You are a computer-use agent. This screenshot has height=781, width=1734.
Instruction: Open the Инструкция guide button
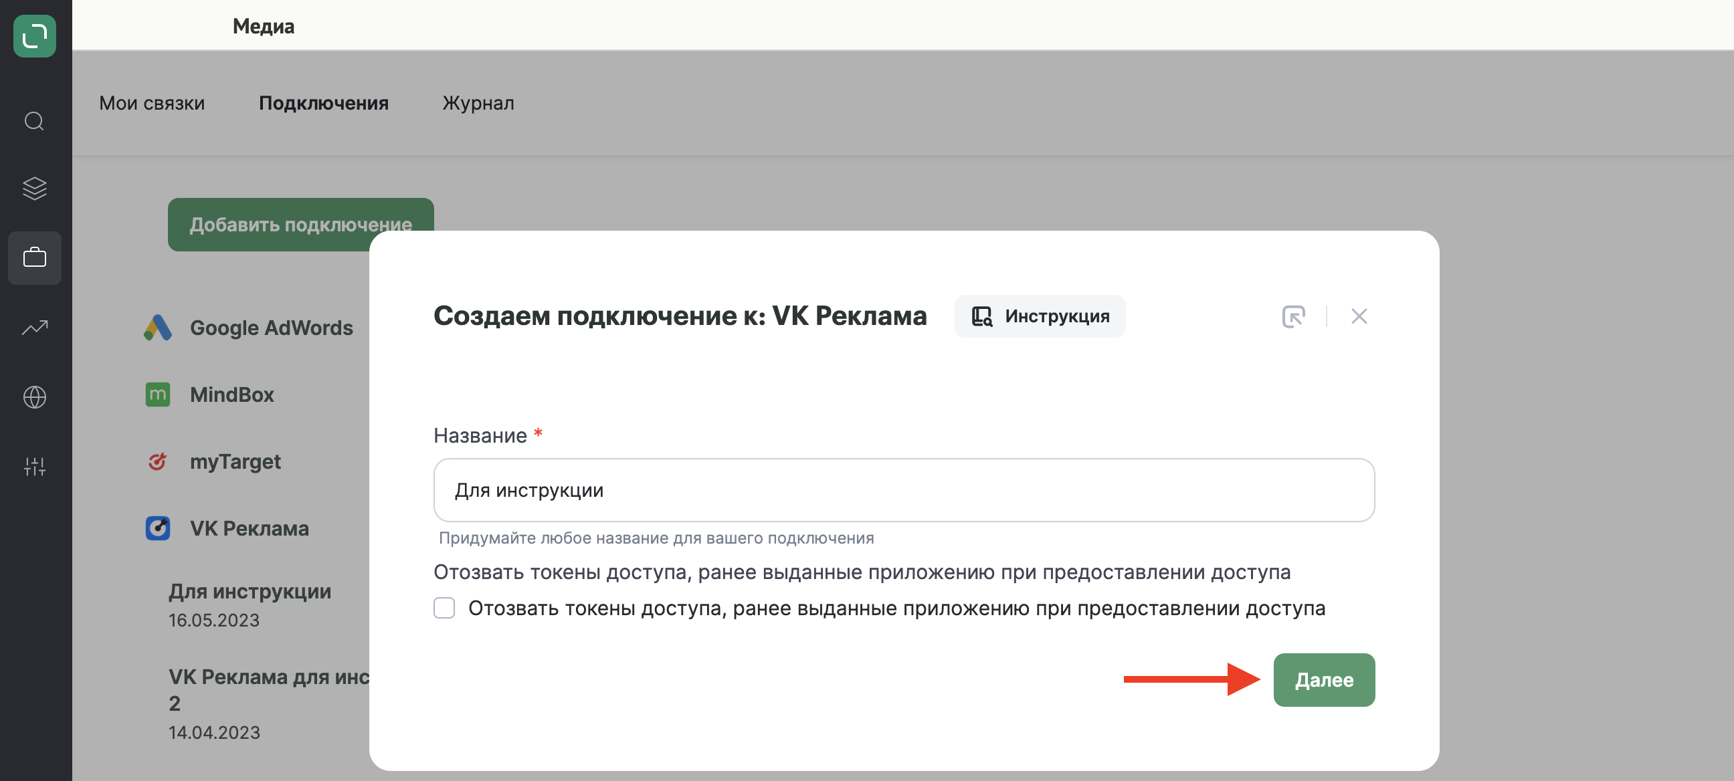1040,316
